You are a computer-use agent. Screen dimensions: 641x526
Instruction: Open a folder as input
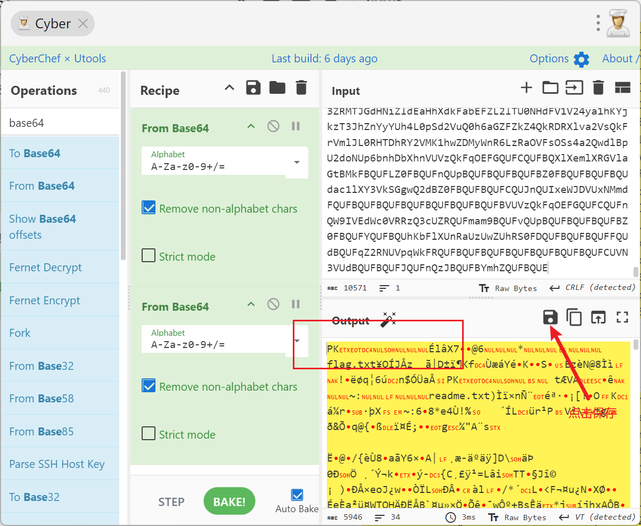tap(550, 88)
